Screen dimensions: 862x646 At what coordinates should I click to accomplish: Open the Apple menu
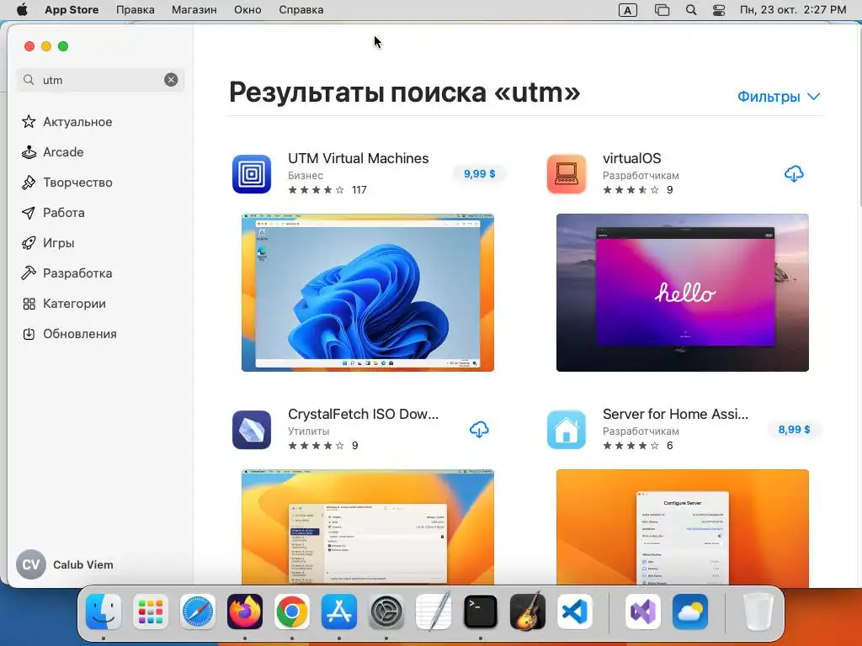[x=22, y=10]
